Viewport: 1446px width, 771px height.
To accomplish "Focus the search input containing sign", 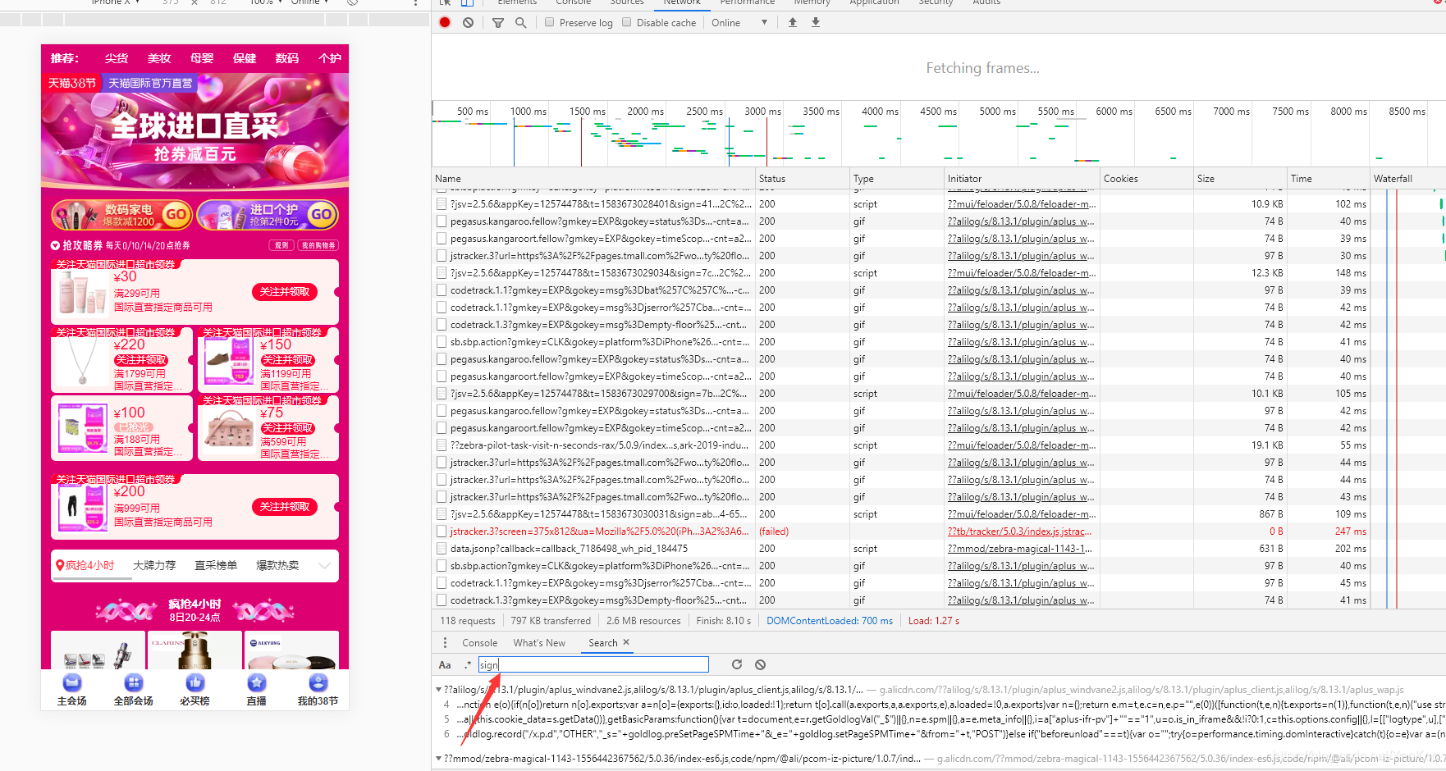I will tap(593, 664).
